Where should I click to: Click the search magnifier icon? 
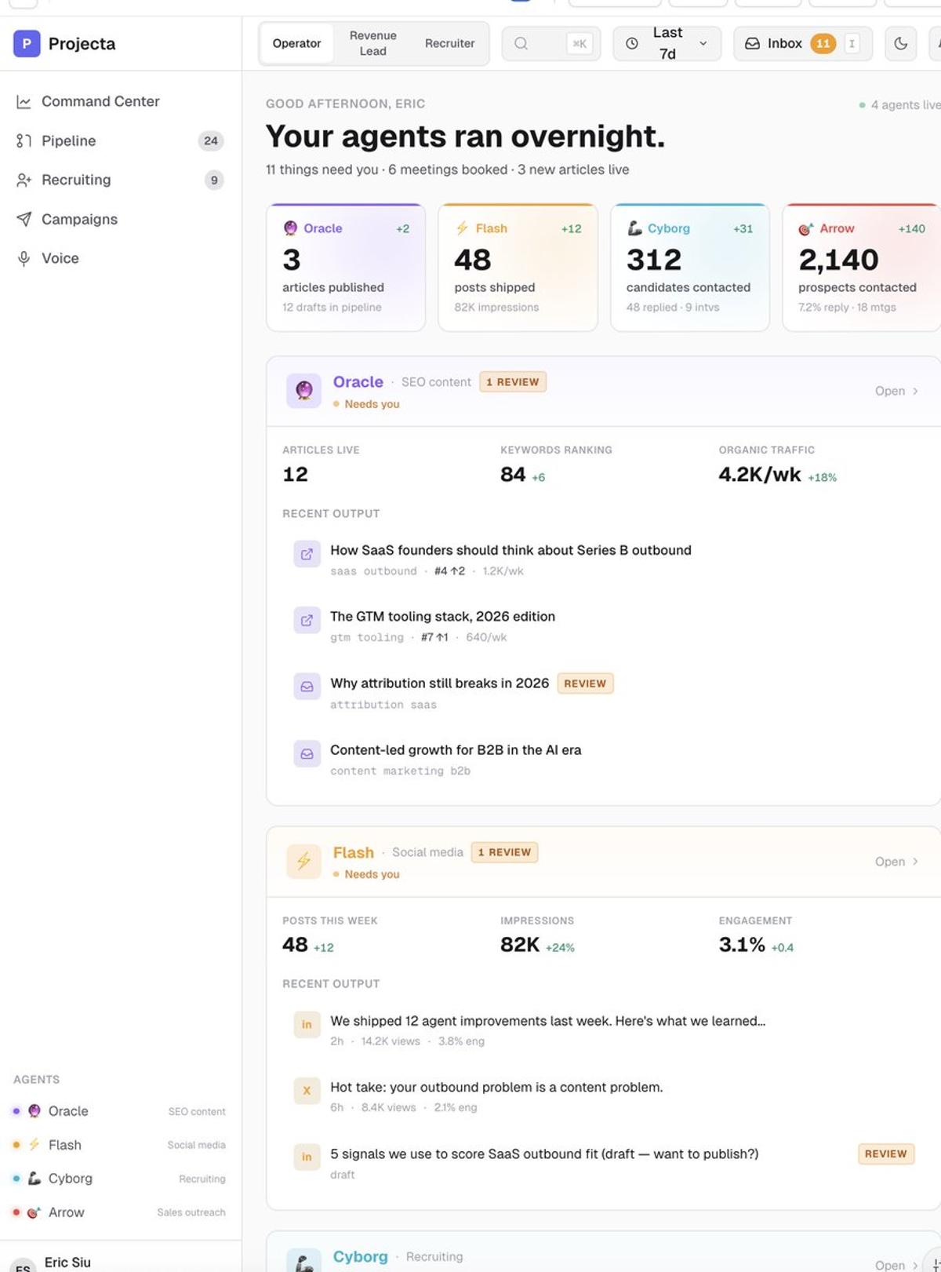(521, 43)
